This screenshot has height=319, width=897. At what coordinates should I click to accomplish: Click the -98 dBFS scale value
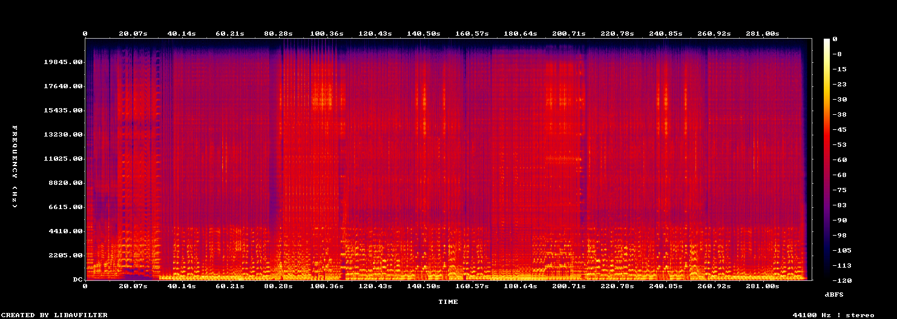pos(839,236)
